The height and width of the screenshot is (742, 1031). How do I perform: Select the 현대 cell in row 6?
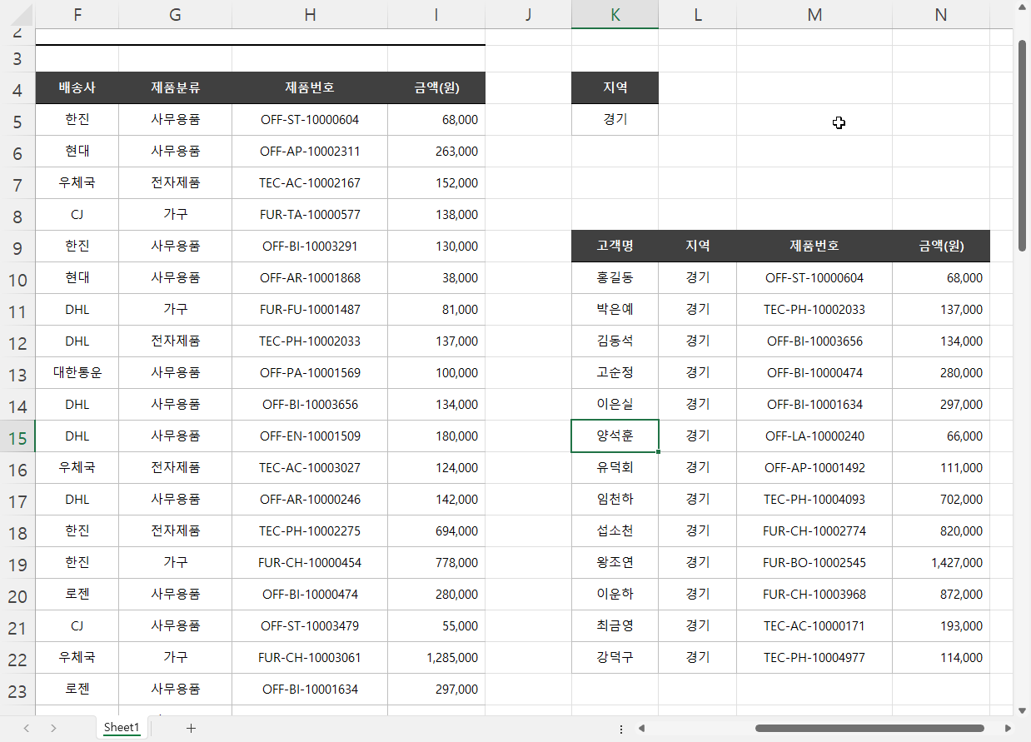point(77,152)
